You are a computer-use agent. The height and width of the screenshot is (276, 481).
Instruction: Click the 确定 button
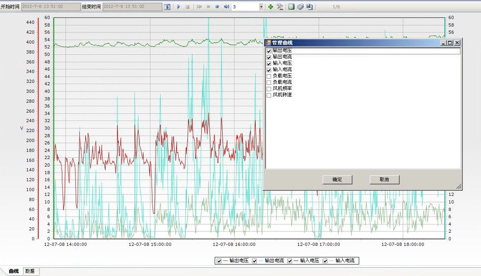click(x=337, y=180)
